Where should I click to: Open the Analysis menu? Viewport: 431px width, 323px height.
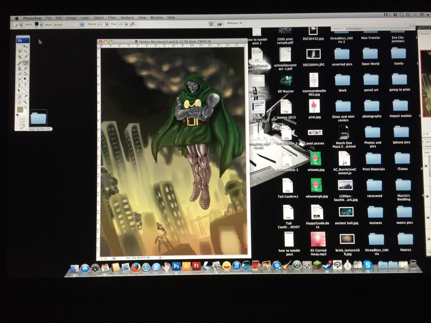(127, 17)
